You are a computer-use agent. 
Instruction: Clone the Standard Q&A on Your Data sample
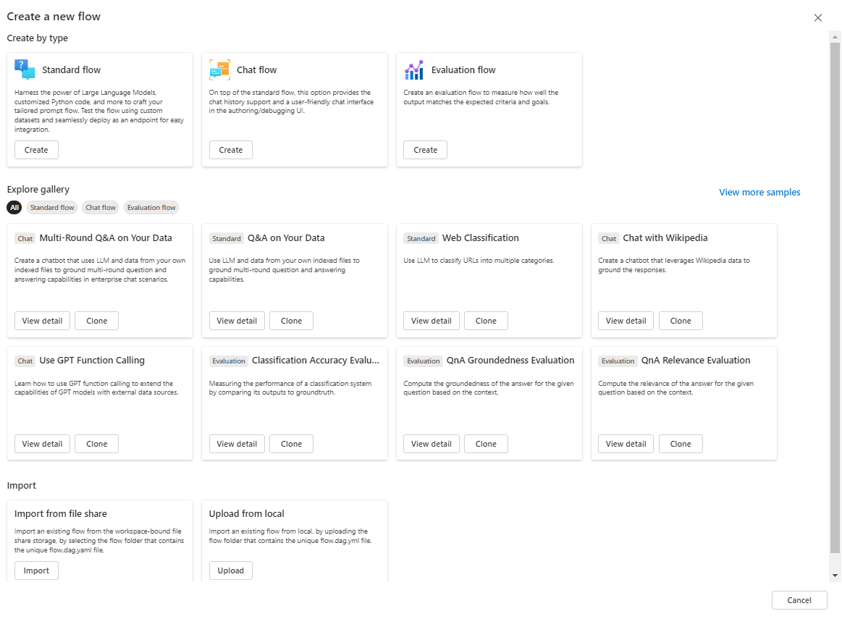pos(291,321)
